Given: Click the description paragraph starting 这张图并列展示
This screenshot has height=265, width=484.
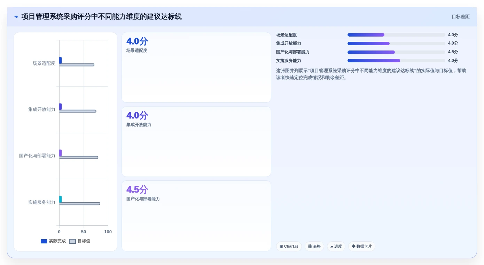Looking at the screenshot, I should [x=371, y=74].
